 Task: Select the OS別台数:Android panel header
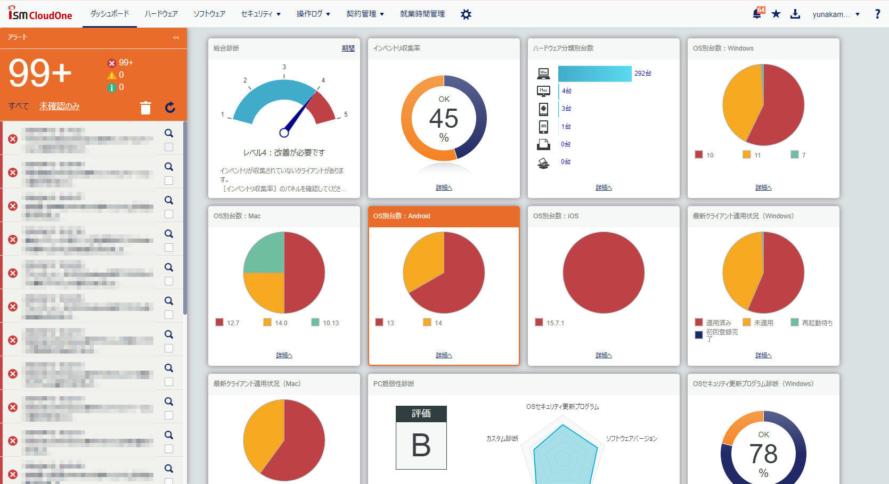click(444, 216)
